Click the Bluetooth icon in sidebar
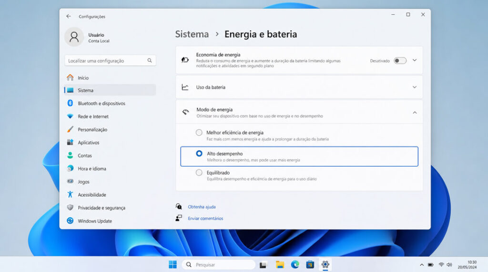488x272 pixels. (x=71, y=103)
